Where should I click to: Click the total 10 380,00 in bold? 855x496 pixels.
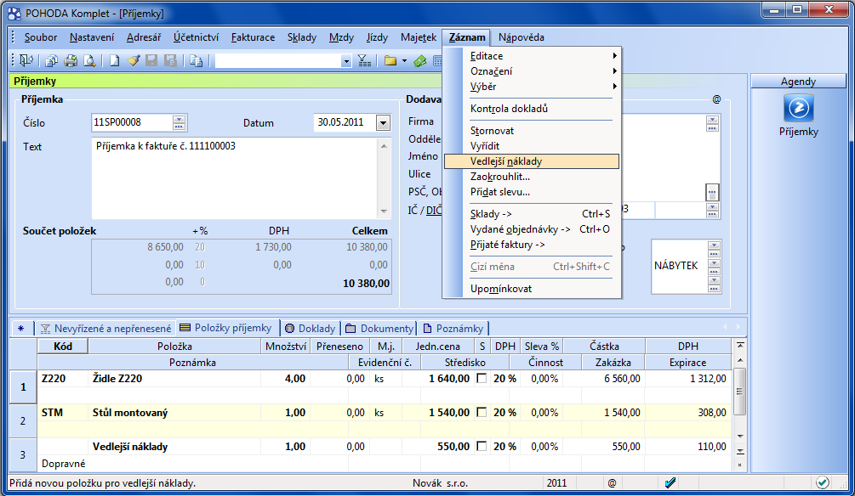point(366,283)
